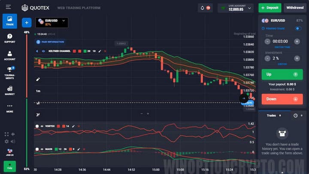Edit Keltner Channel settings pencil
Screen dimensions: 309x174
point(100,51)
